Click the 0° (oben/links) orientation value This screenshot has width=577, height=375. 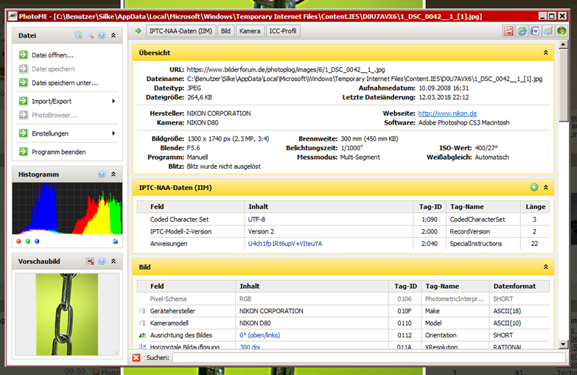pyautogui.click(x=259, y=335)
